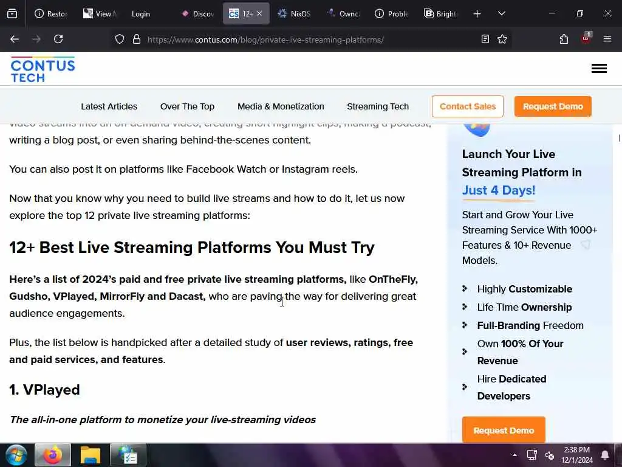
Task: Switch to the Bright tab
Action: pos(440,14)
